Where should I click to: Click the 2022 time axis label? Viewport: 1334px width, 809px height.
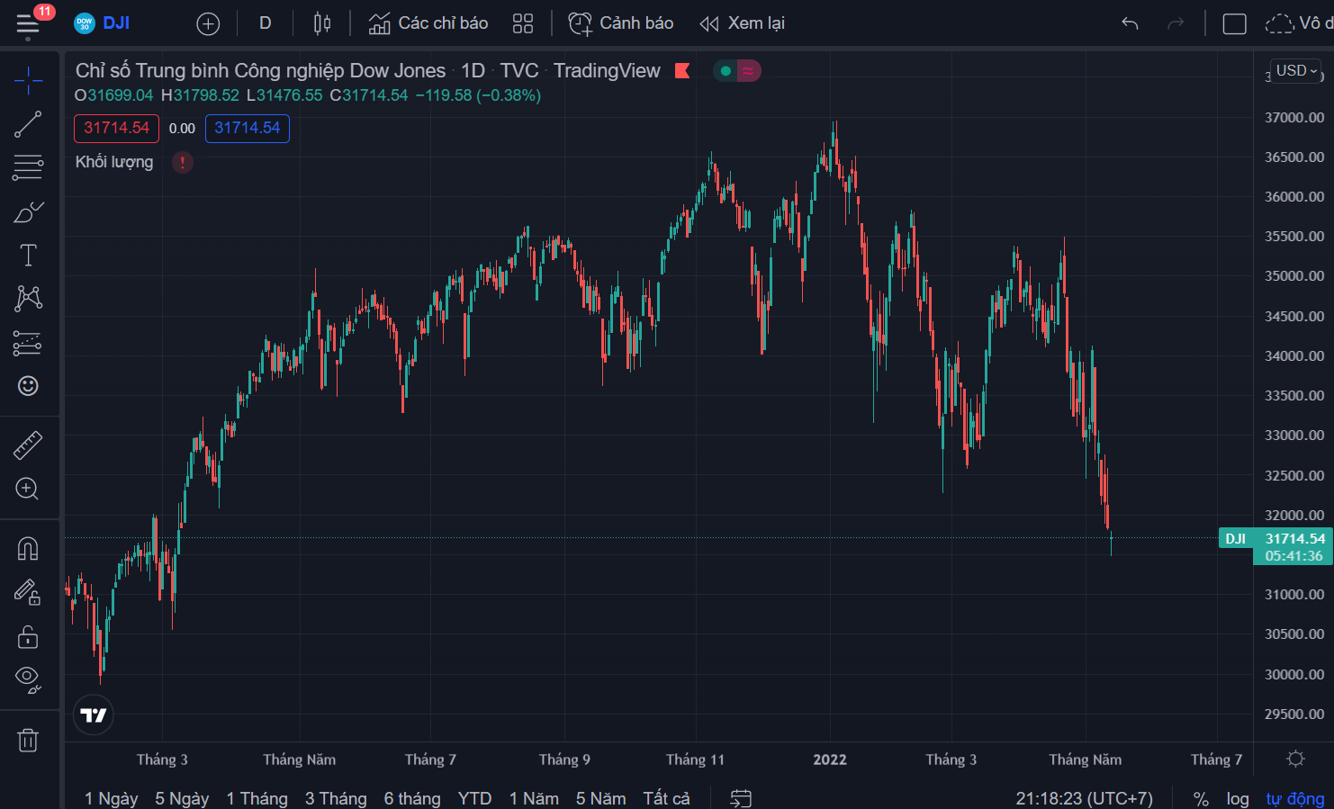830,760
